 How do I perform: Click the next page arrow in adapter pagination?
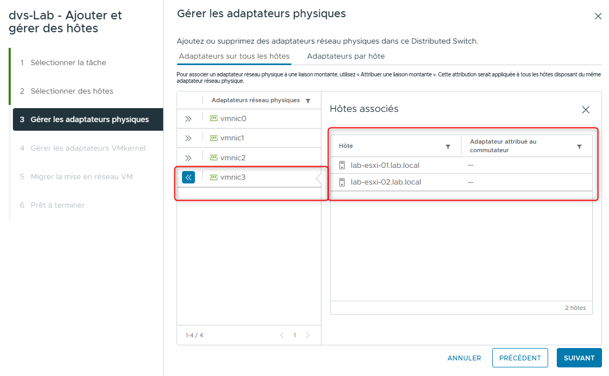pos(307,335)
